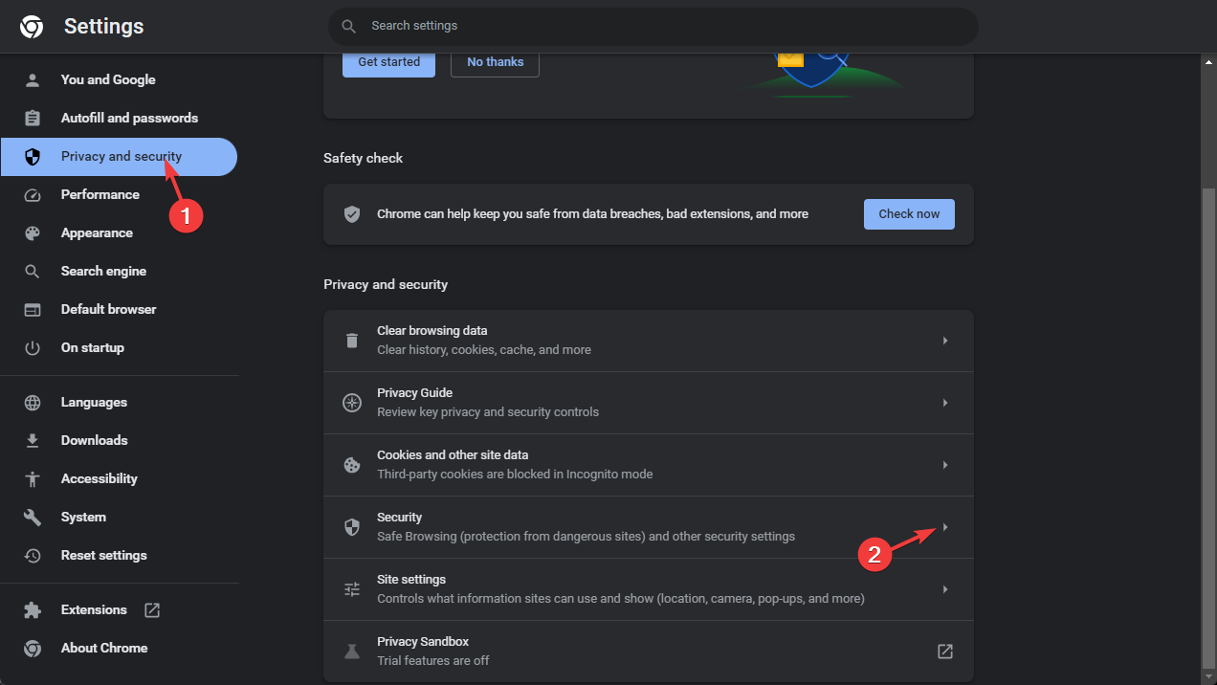This screenshot has height=685, width=1217.
Task: Click the power icon for On startup
Action: coord(33,347)
